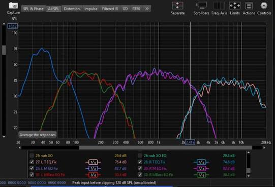This screenshot has height=187, width=275.
Task: Open the Controls gear icon
Action: click(x=264, y=6)
